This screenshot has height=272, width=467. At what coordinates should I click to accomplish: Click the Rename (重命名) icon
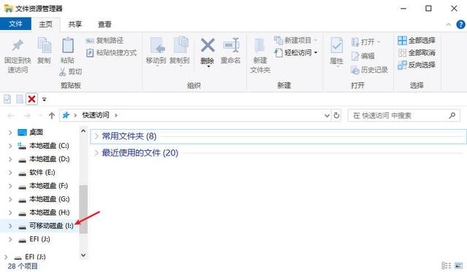[231, 45]
